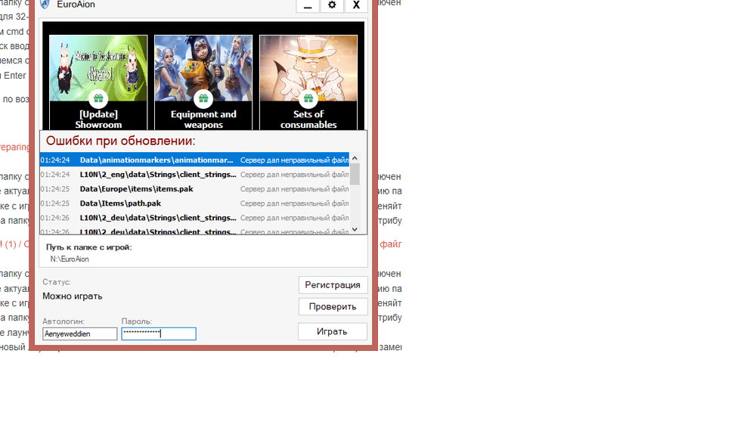
Task: Open launcher settings via gear icon
Action: 331,5
